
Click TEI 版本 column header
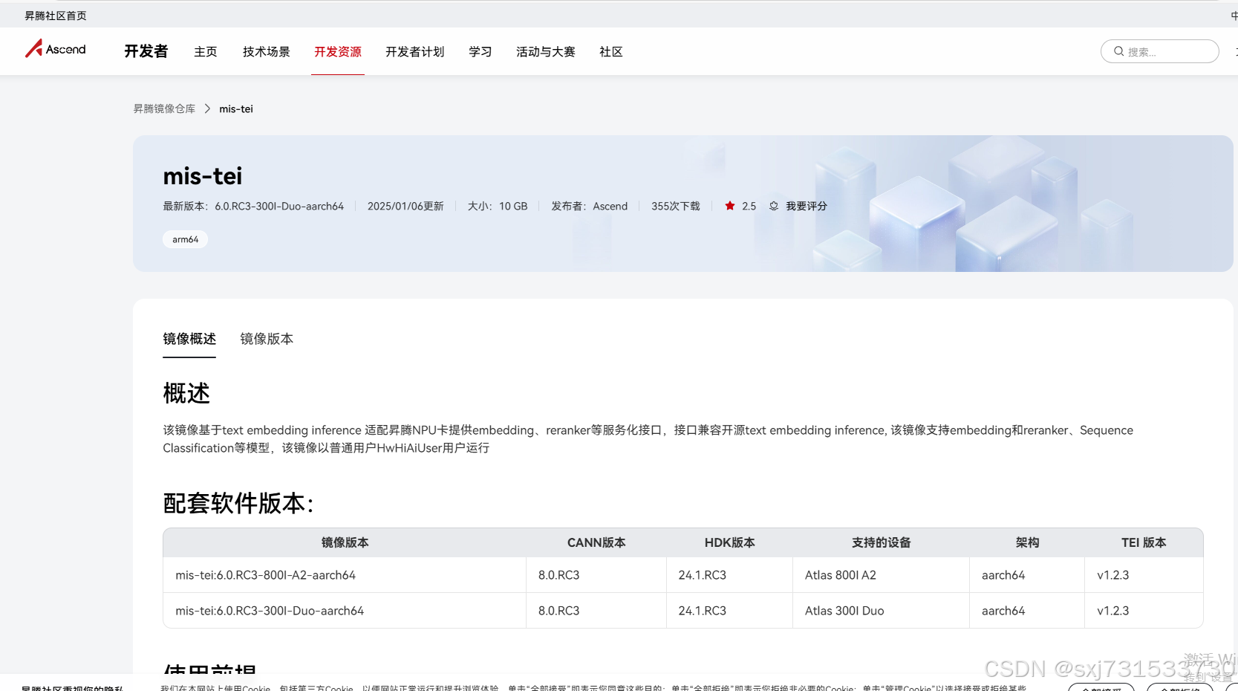[1144, 542]
